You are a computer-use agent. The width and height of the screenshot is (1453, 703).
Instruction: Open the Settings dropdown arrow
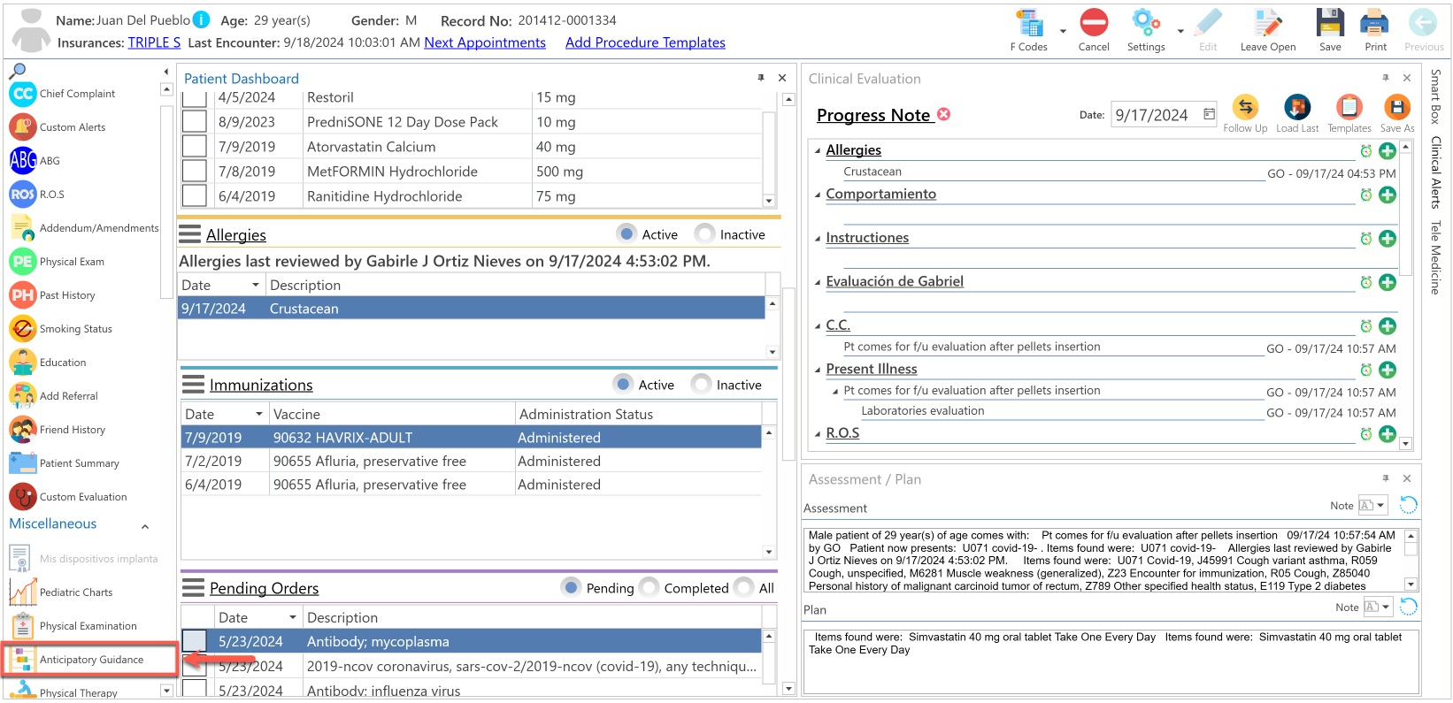[x=1180, y=31]
